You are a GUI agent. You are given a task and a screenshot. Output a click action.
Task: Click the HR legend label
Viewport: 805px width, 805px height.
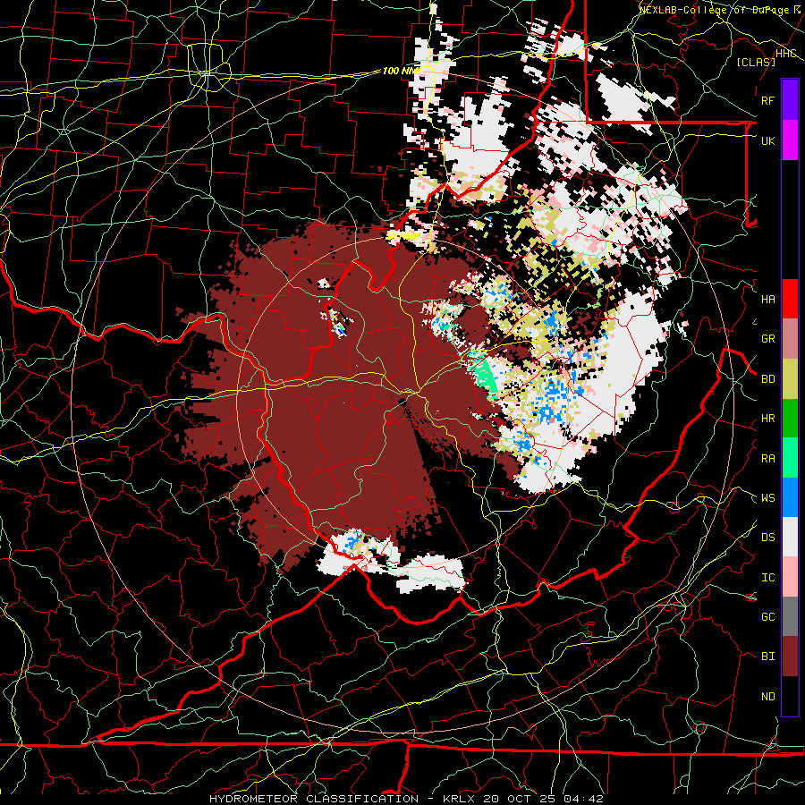click(767, 419)
